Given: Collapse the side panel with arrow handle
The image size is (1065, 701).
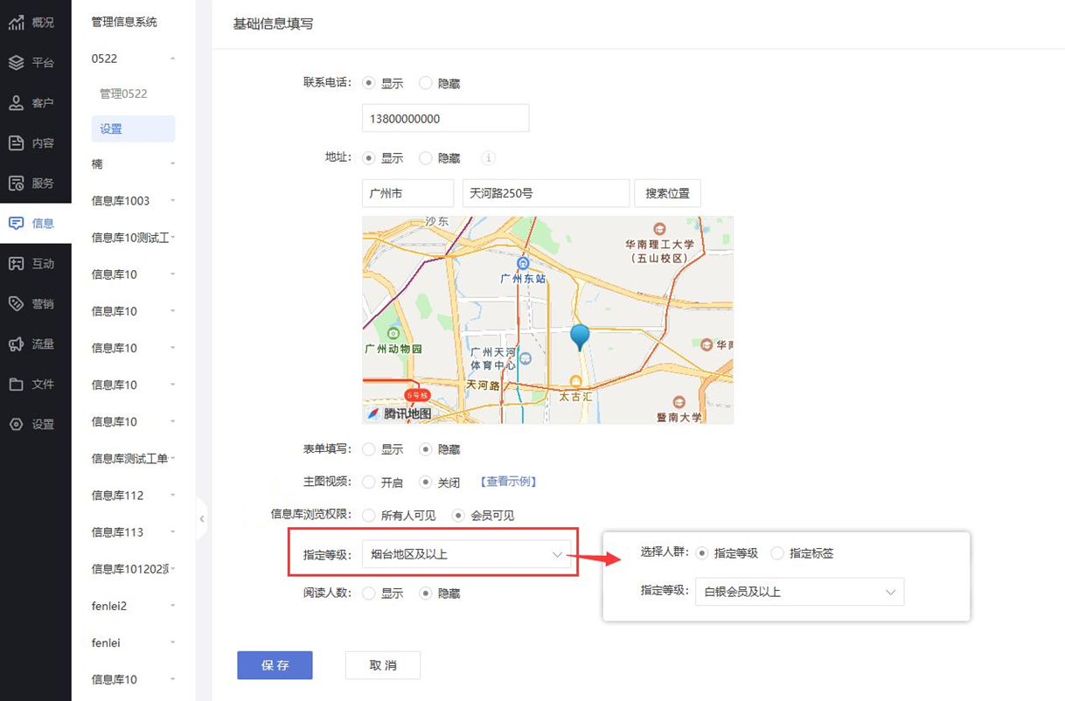Looking at the screenshot, I should click(202, 518).
